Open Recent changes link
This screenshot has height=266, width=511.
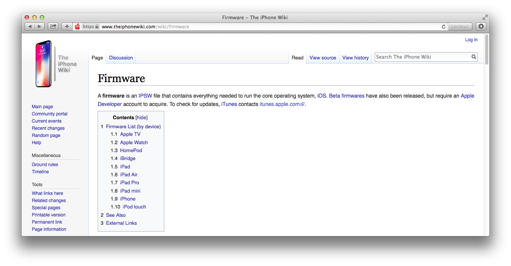[48, 128]
